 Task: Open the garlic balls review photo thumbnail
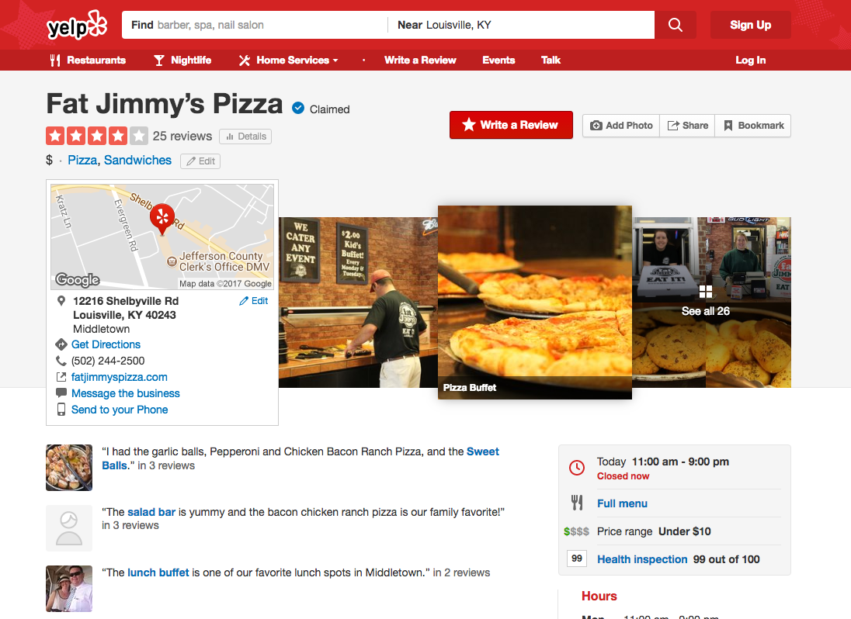point(69,467)
